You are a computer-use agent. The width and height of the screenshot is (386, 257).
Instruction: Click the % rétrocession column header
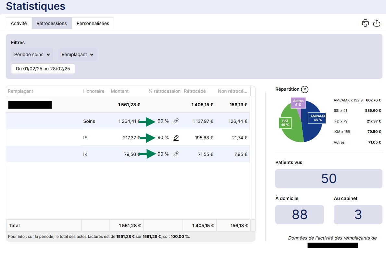point(164,91)
